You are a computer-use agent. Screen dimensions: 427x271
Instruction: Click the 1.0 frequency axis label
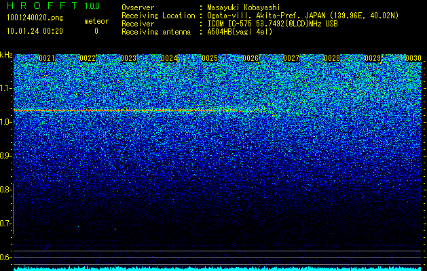[x=5, y=122]
